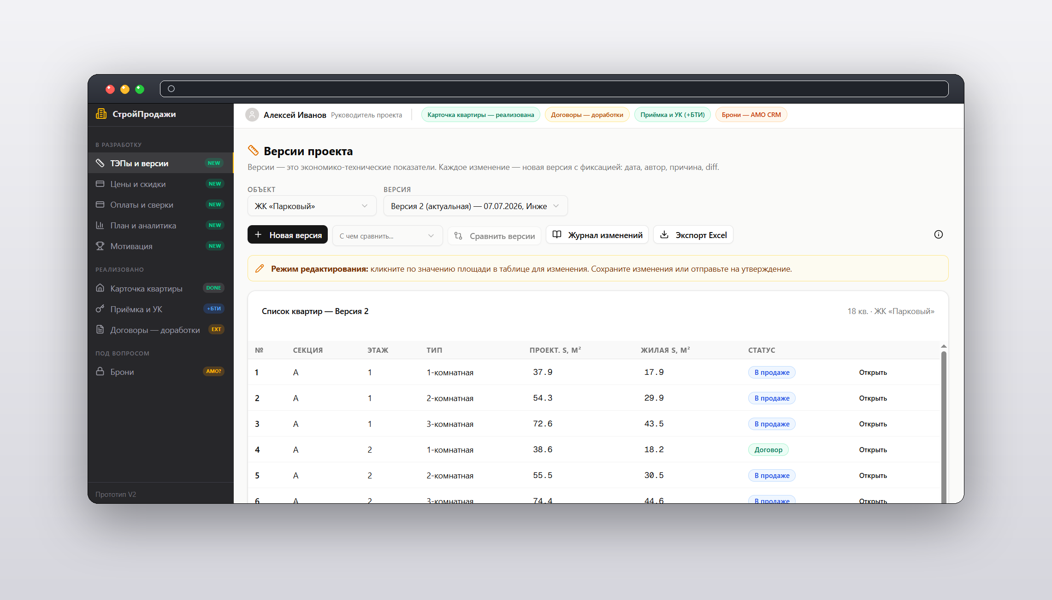Click the Договоры — доработки top tag
This screenshot has width=1052, height=600.
(587, 115)
